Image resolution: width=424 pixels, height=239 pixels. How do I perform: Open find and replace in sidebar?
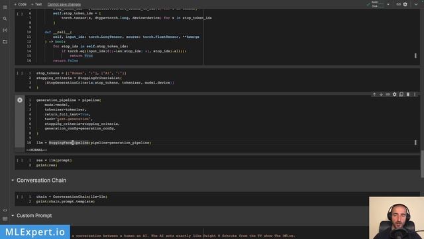click(5, 19)
